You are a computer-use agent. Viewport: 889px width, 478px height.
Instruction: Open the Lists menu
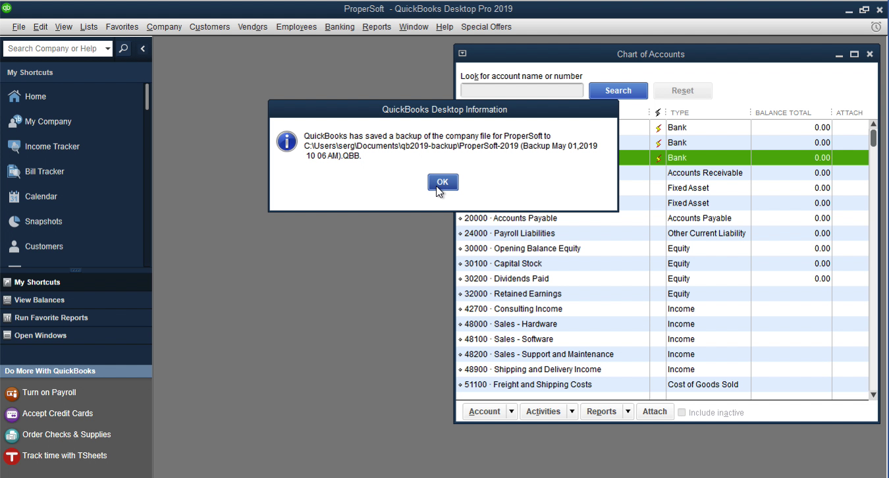coord(89,27)
